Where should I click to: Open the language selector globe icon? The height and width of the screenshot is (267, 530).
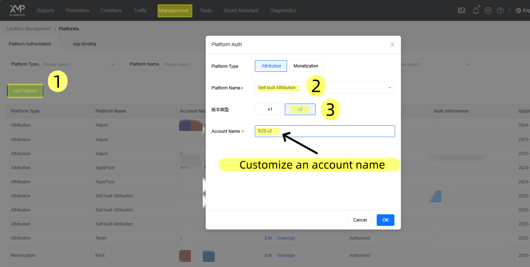[518, 10]
